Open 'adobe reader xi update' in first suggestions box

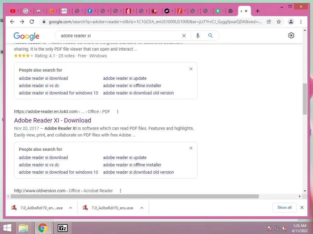pos(125,78)
